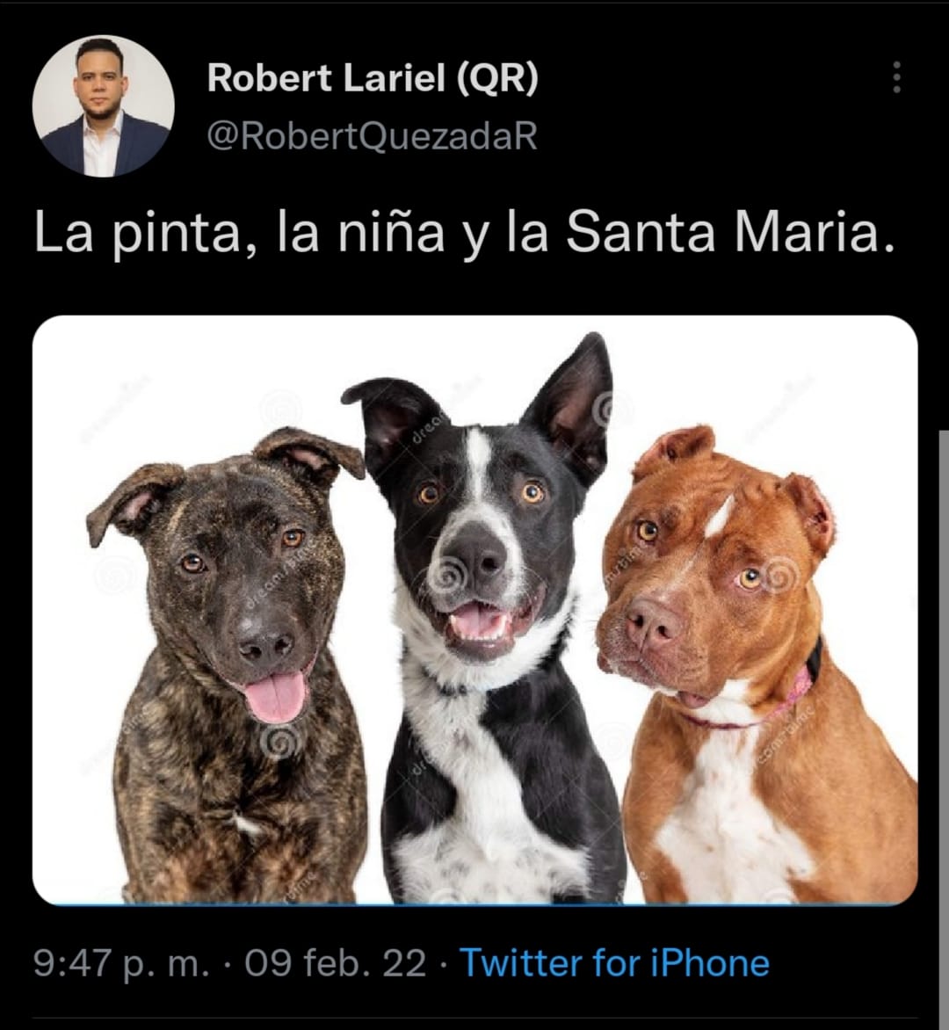The image size is (949, 1030).
Task: Open the attached three dogs photo
Action: [x=474, y=610]
